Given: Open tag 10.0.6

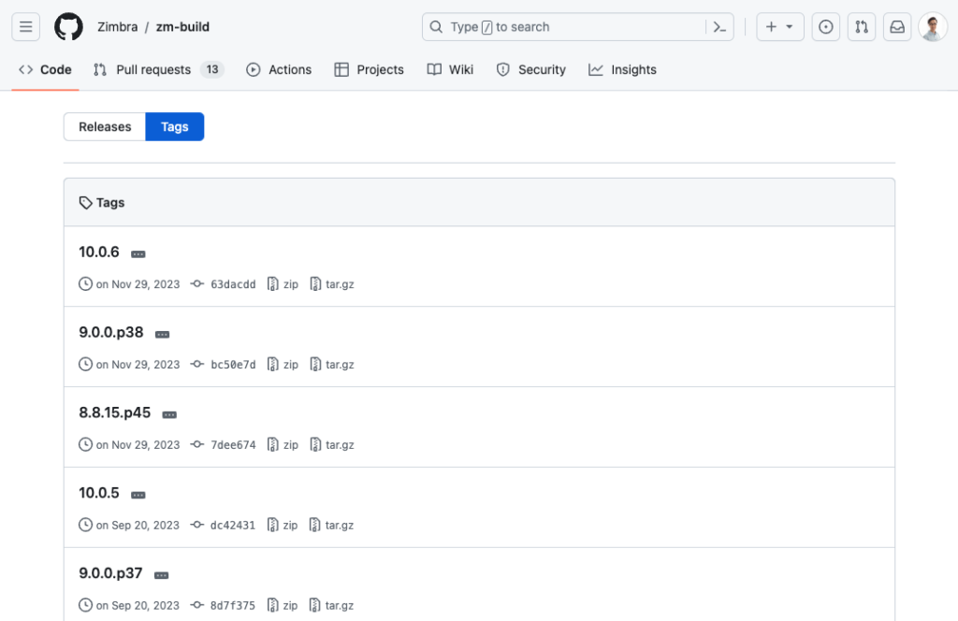Looking at the screenshot, I should (99, 252).
